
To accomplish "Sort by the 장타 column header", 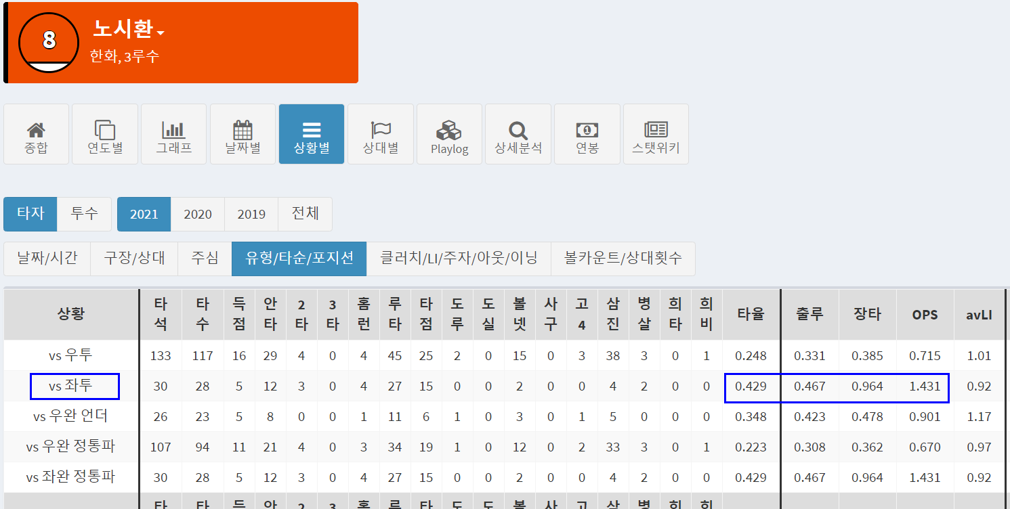I will [867, 314].
